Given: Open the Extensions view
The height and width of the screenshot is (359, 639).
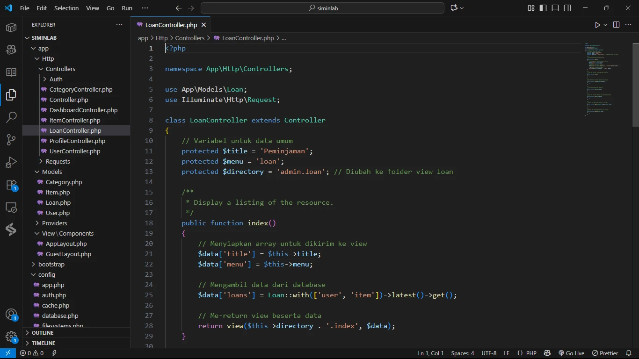Looking at the screenshot, I should tap(11, 185).
